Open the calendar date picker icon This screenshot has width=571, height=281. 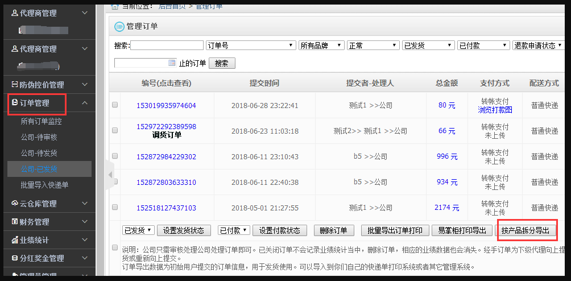click(x=172, y=63)
